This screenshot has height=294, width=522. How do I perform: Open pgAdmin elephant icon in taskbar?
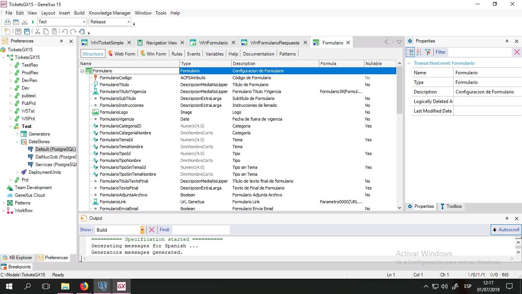pos(102,286)
